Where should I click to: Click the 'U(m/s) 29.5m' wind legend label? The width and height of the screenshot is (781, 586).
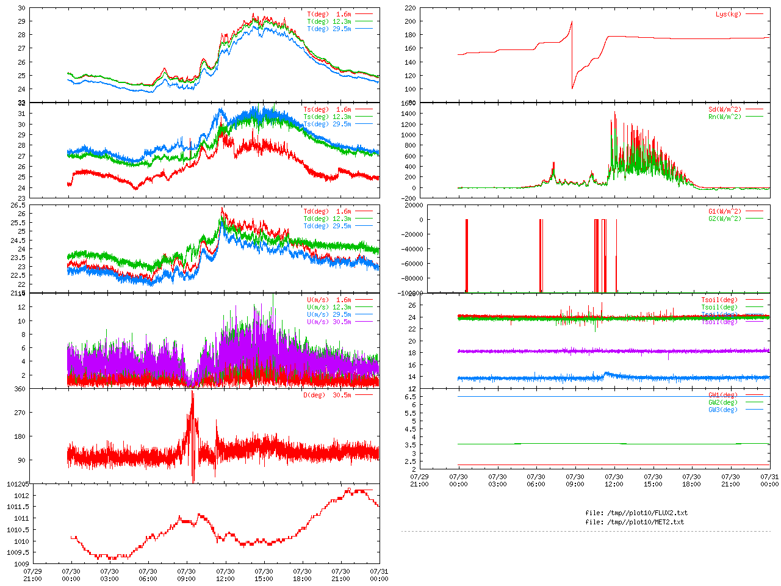click(329, 315)
